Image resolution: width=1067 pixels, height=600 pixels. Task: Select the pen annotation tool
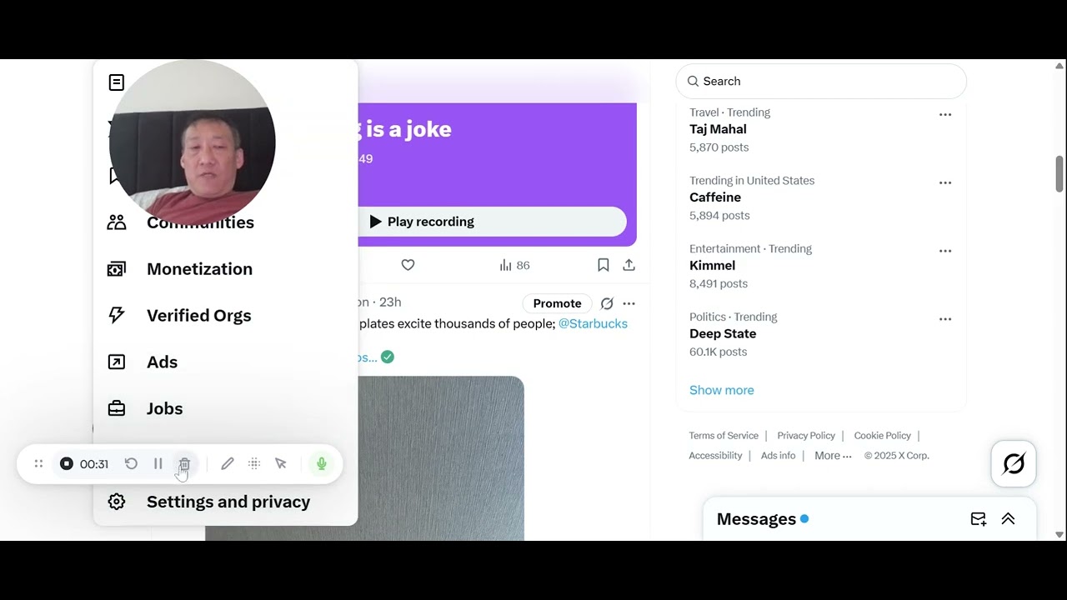coord(227,464)
